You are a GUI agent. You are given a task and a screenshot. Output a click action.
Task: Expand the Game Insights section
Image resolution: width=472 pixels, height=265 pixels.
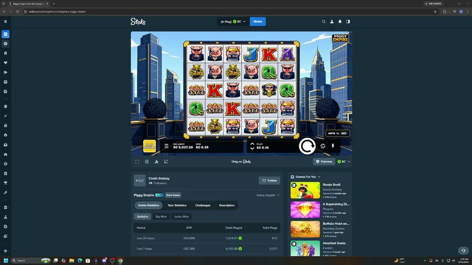click(x=268, y=195)
